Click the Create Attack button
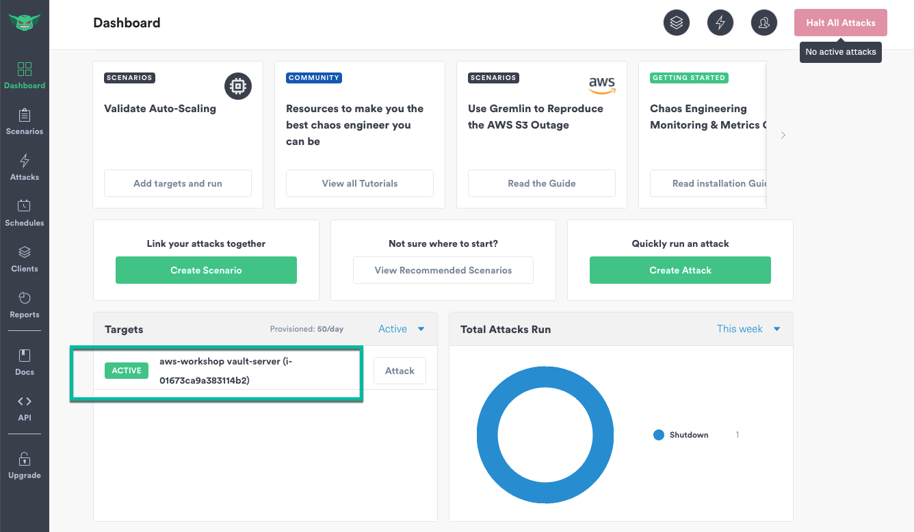 pos(680,270)
